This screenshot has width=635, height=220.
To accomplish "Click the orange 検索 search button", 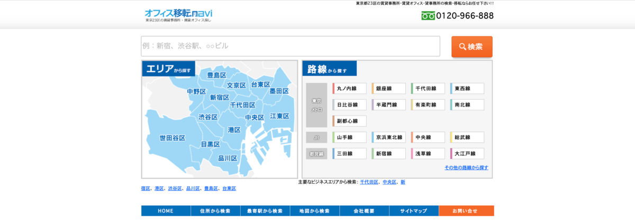I will tap(471, 46).
